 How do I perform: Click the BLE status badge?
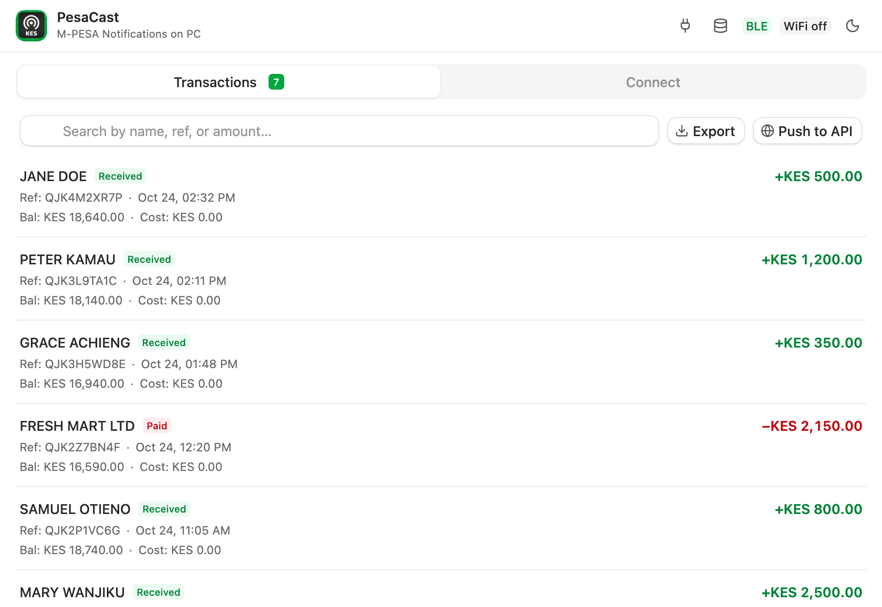757,26
